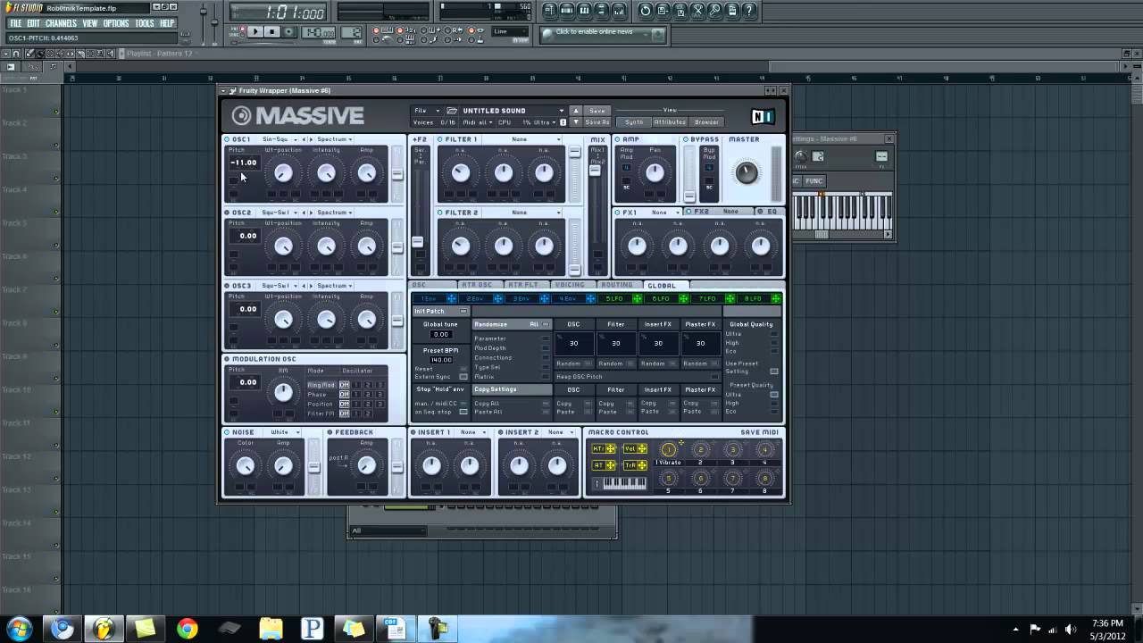Image resolution: width=1143 pixels, height=643 pixels.
Task: Open the Browser view
Action: click(706, 122)
